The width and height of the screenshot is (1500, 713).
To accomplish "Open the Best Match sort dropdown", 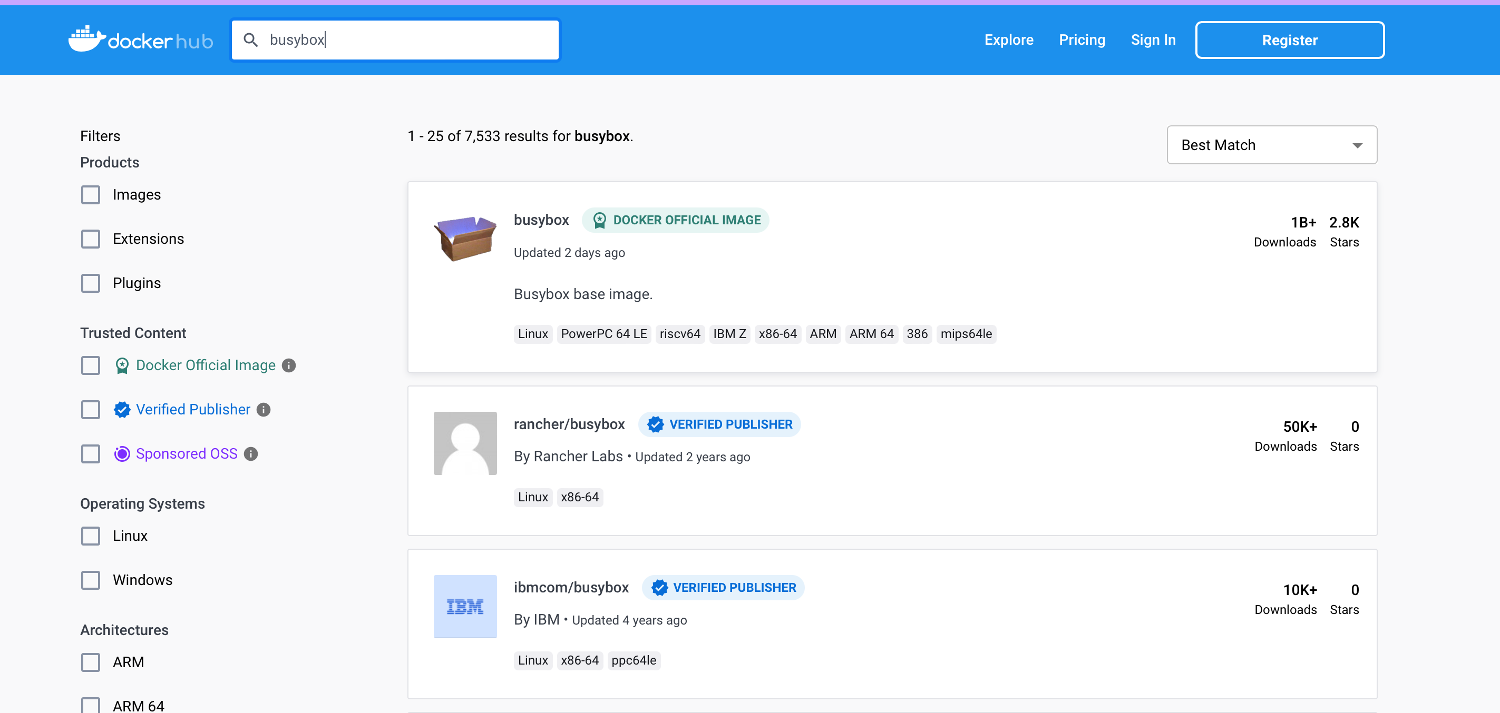I will pyautogui.click(x=1271, y=145).
